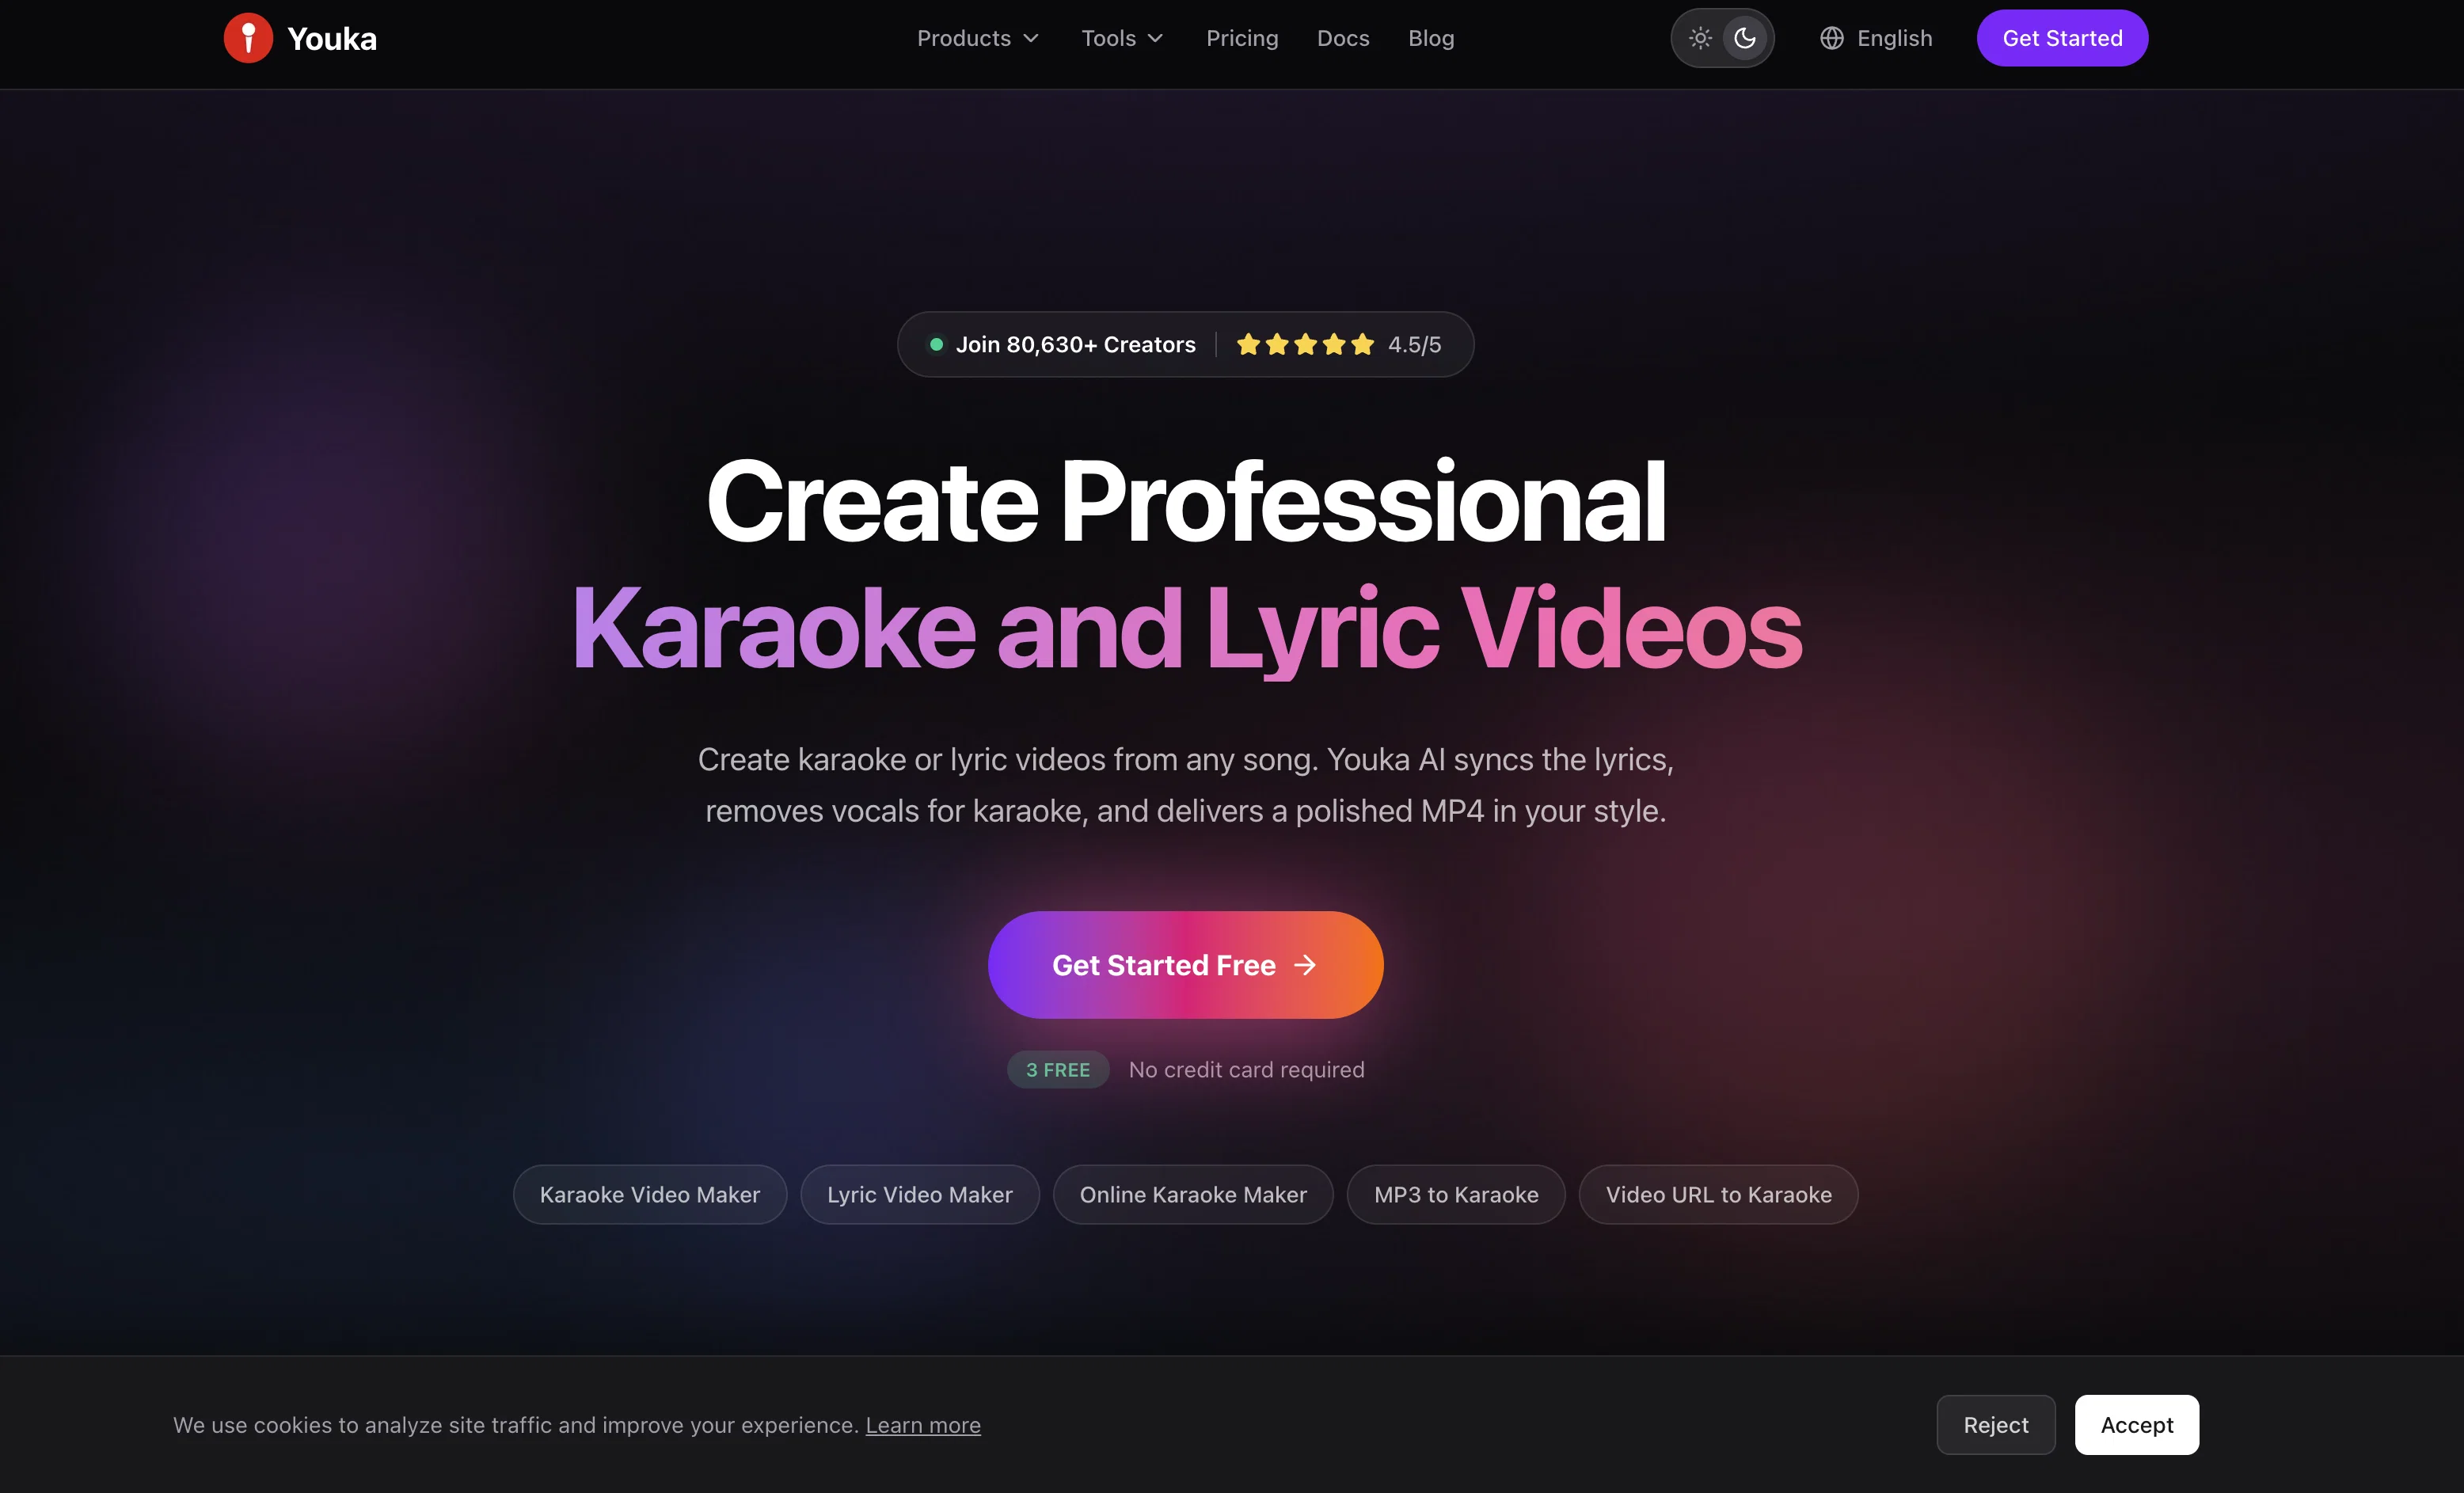Click the 4.5/5 rating text

(1414, 344)
